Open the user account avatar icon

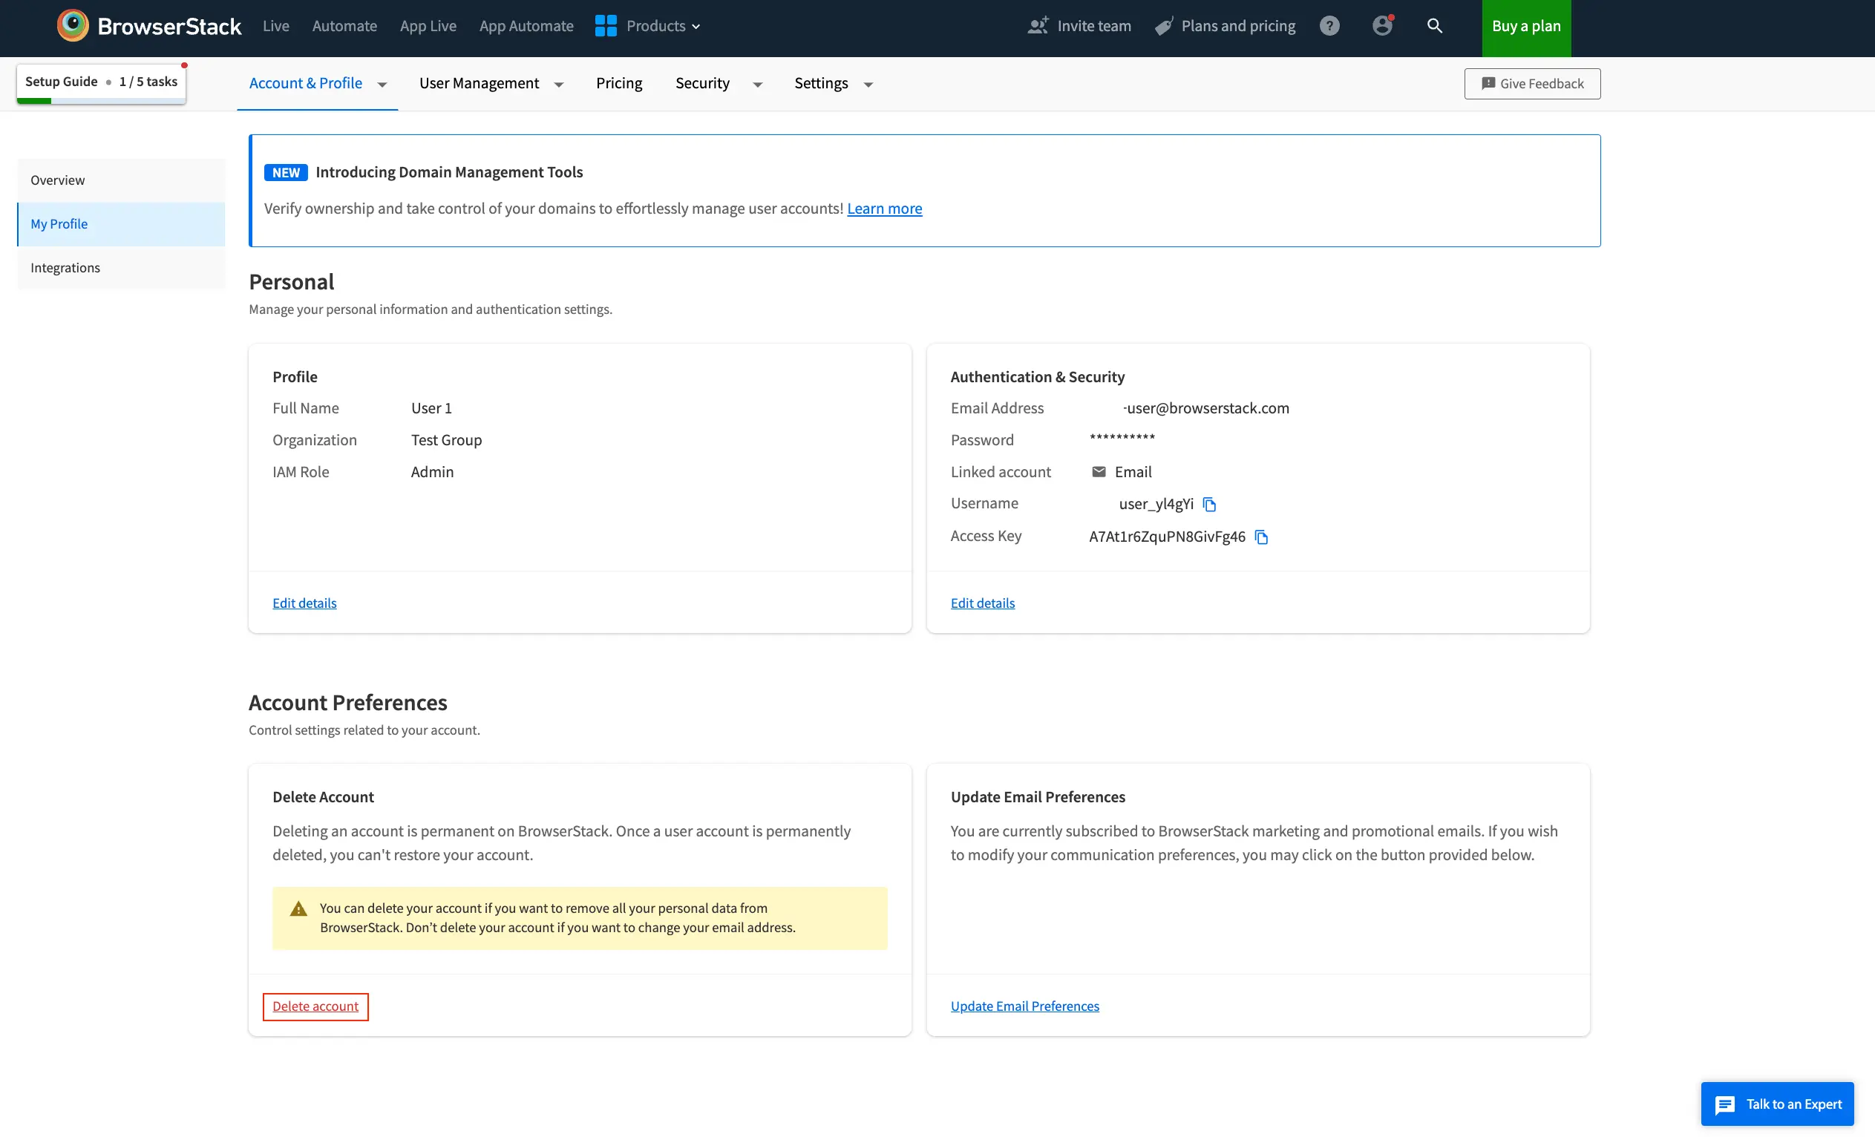(1382, 26)
